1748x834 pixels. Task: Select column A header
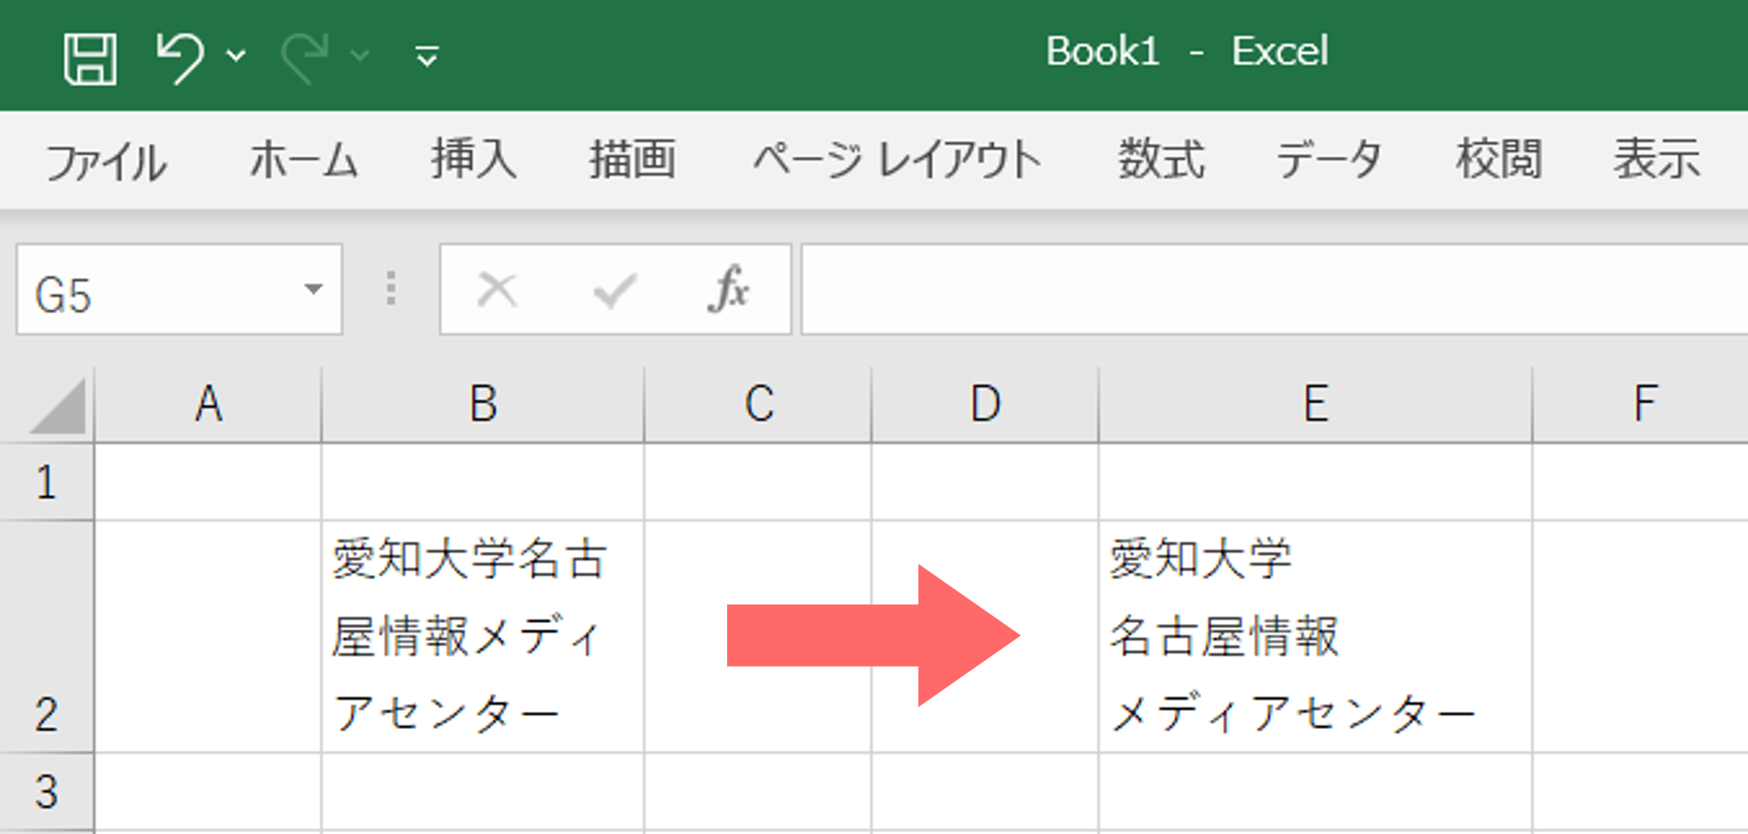click(x=208, y=405)
